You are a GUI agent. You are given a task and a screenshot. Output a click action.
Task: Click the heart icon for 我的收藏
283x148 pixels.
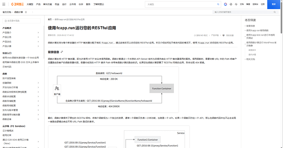point(224,35)
